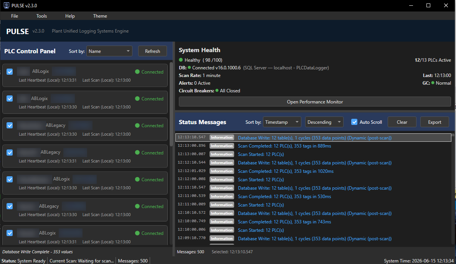Select Database Write message at 12:09:10.770

[313, 238]
